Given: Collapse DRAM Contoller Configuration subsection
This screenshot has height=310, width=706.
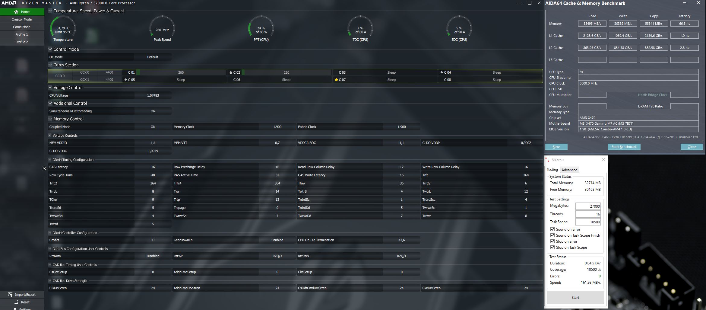Looking at the screenshot, I should [50, 233].
